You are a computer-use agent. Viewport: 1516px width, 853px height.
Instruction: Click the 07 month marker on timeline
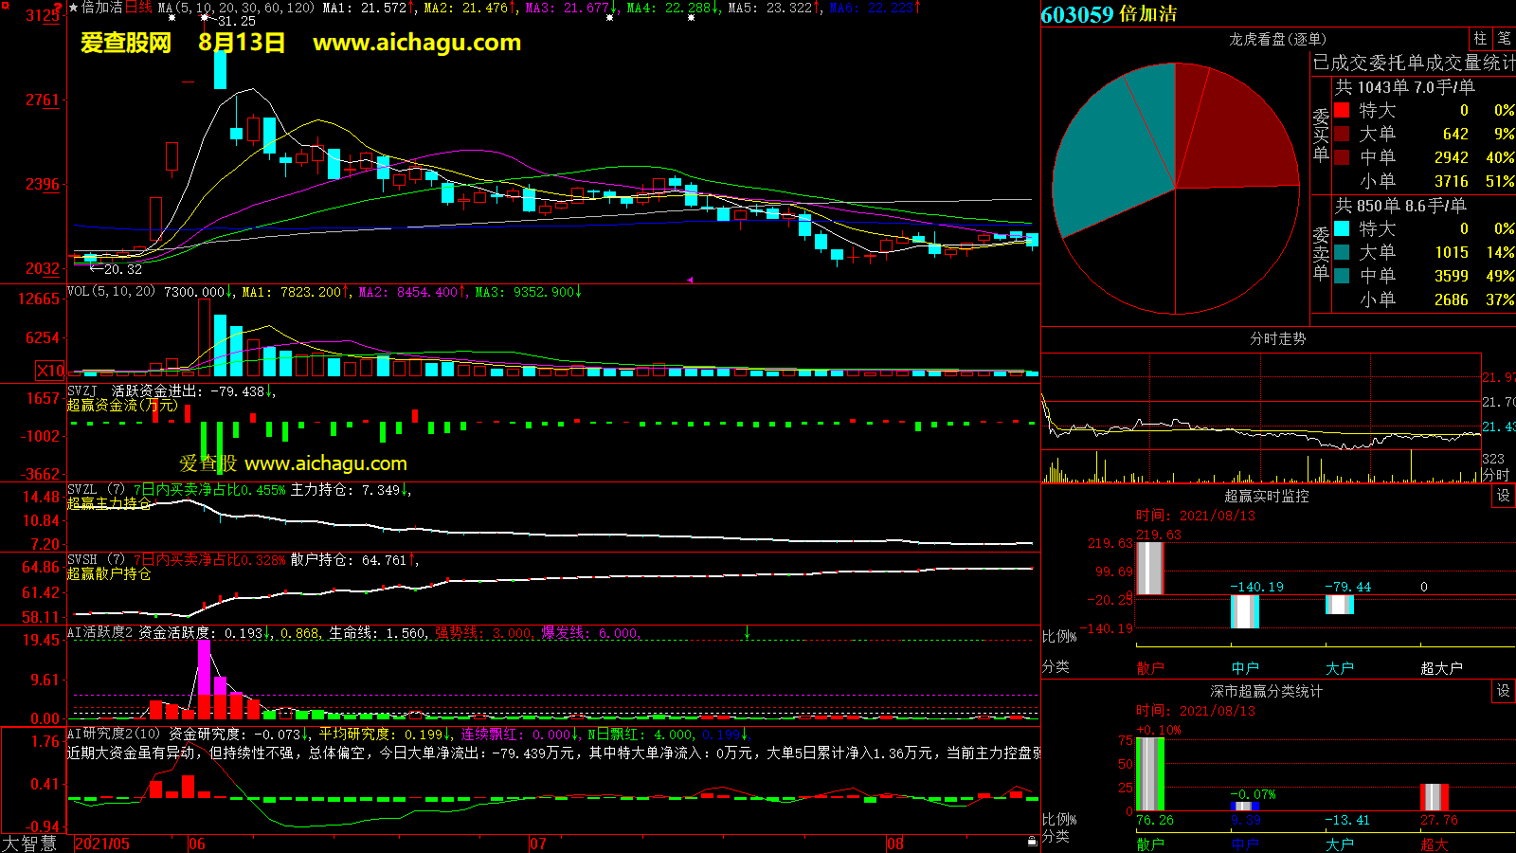pos(537,844)
